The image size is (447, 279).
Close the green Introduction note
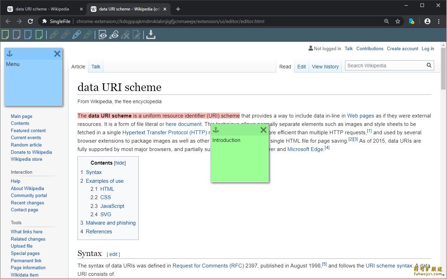(263, 130)
